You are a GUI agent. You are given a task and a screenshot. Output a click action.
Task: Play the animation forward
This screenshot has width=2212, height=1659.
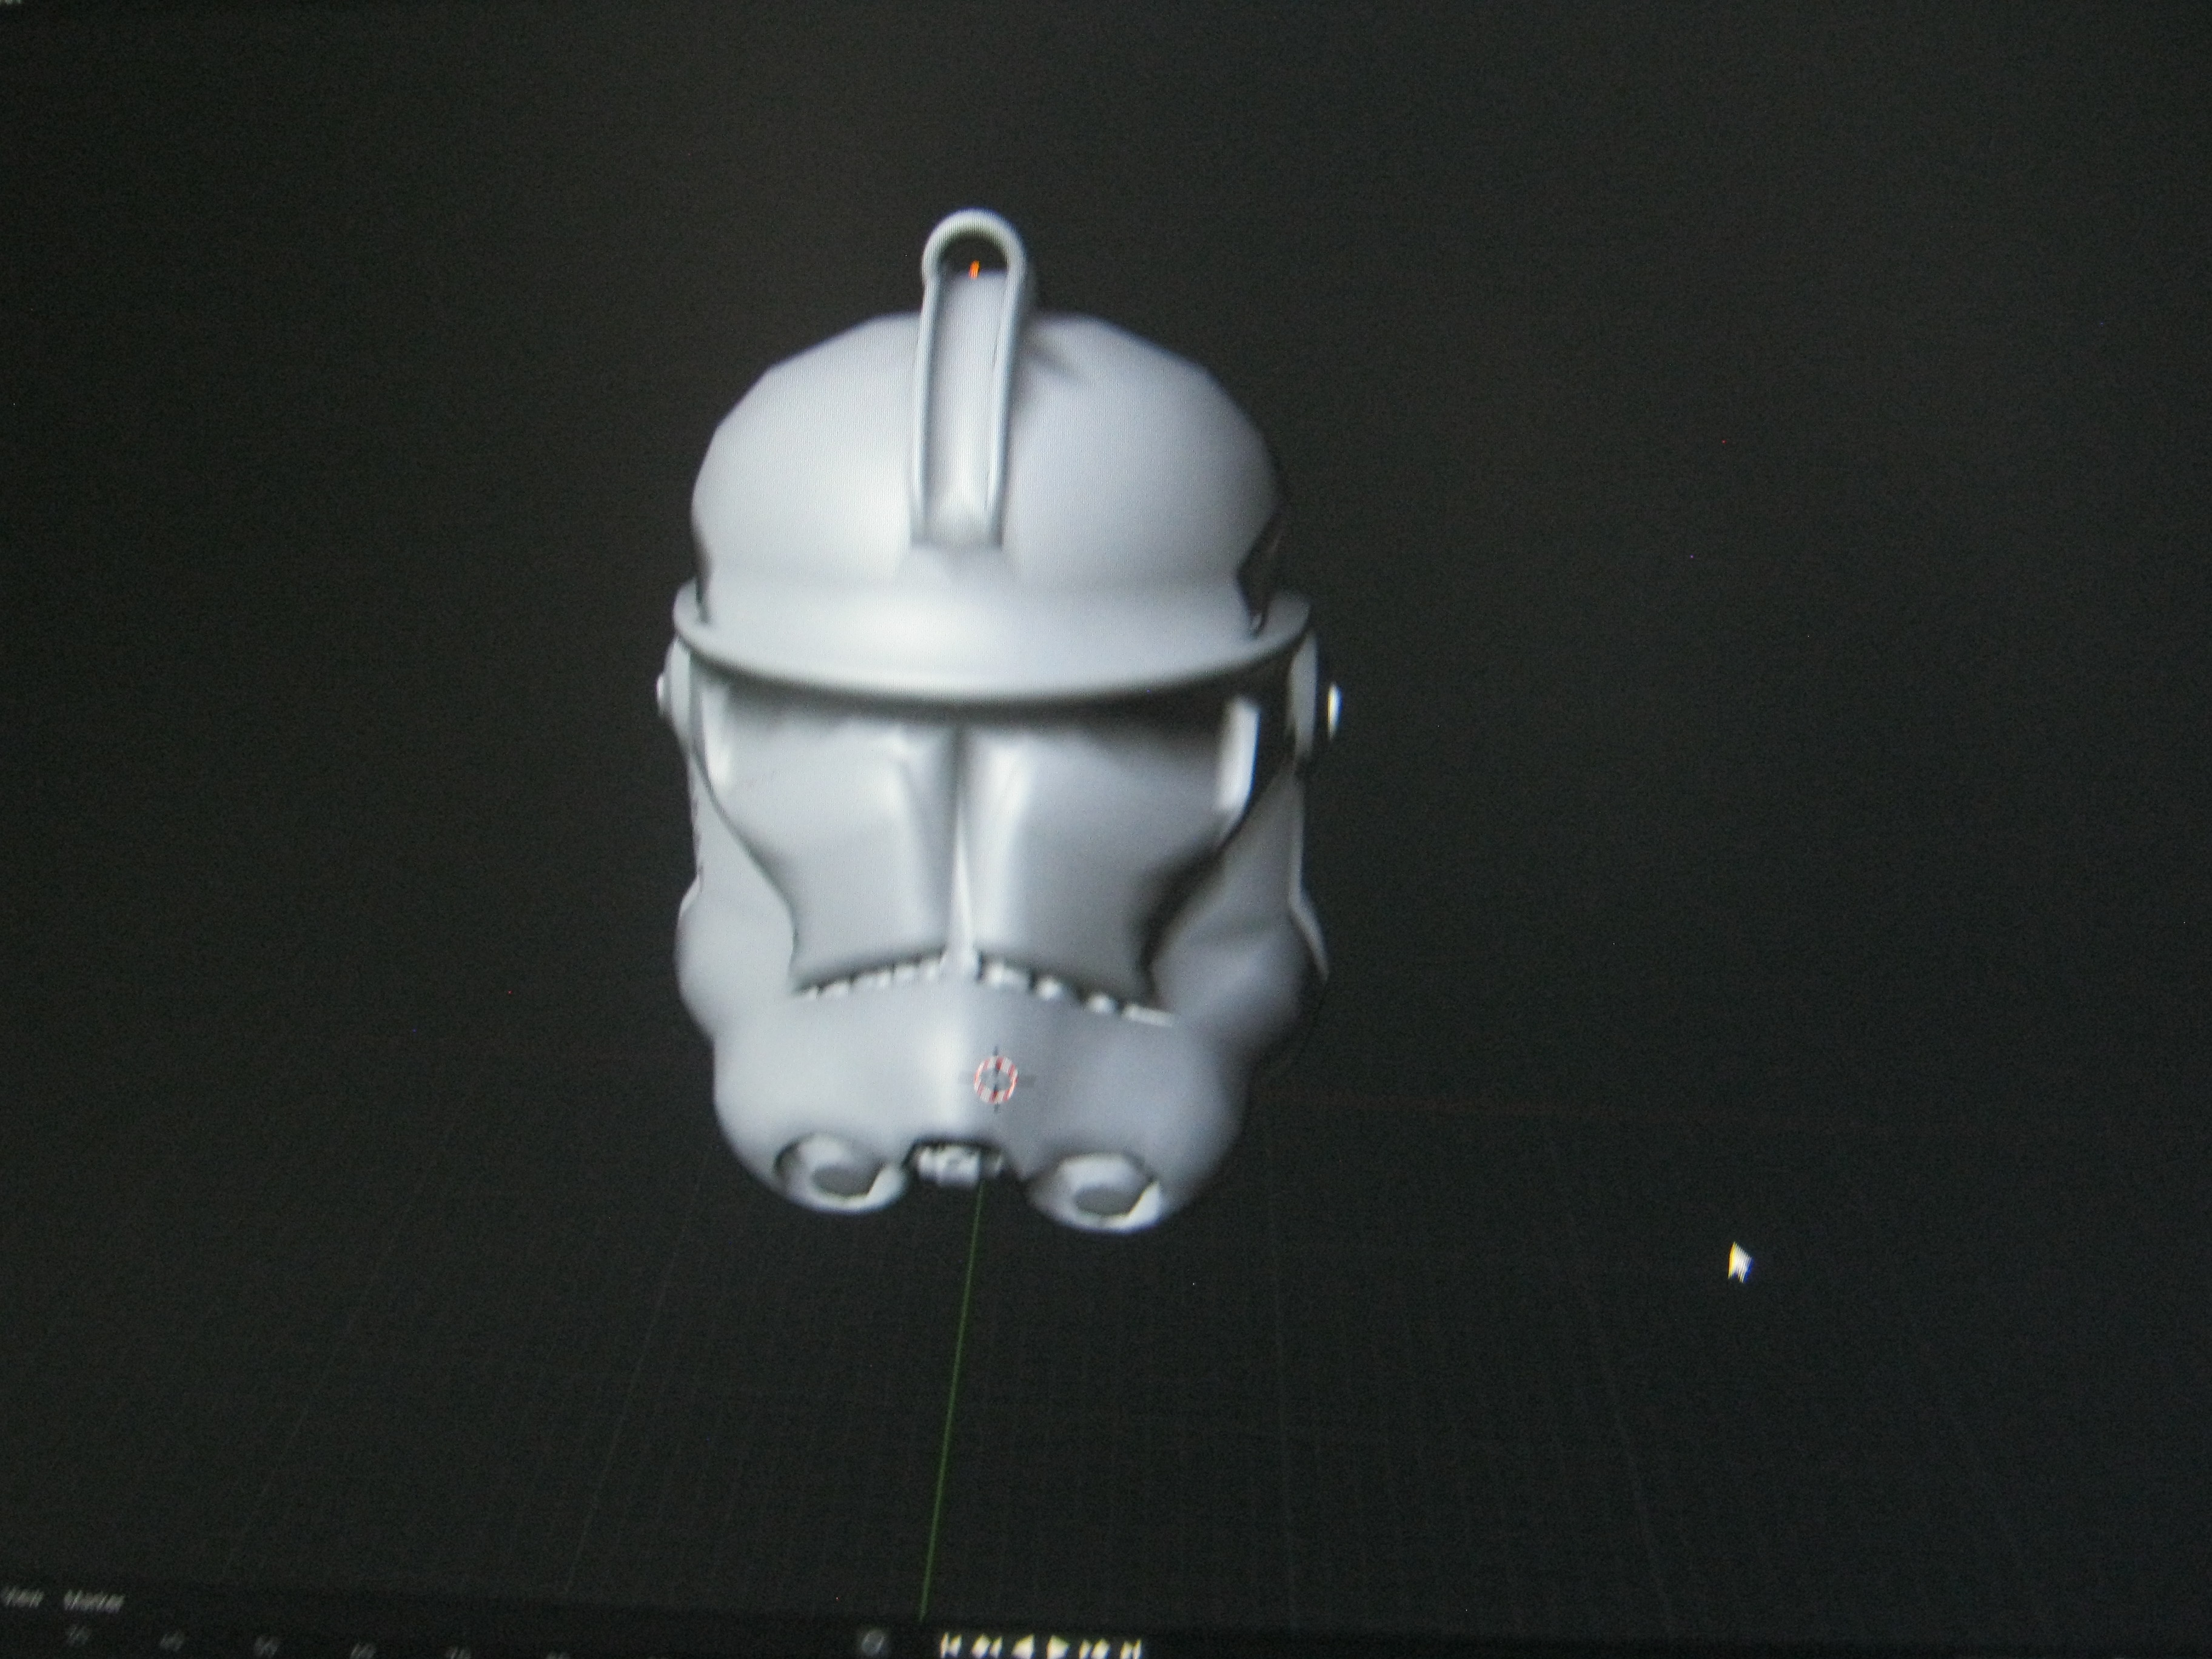[1058, 1647]
